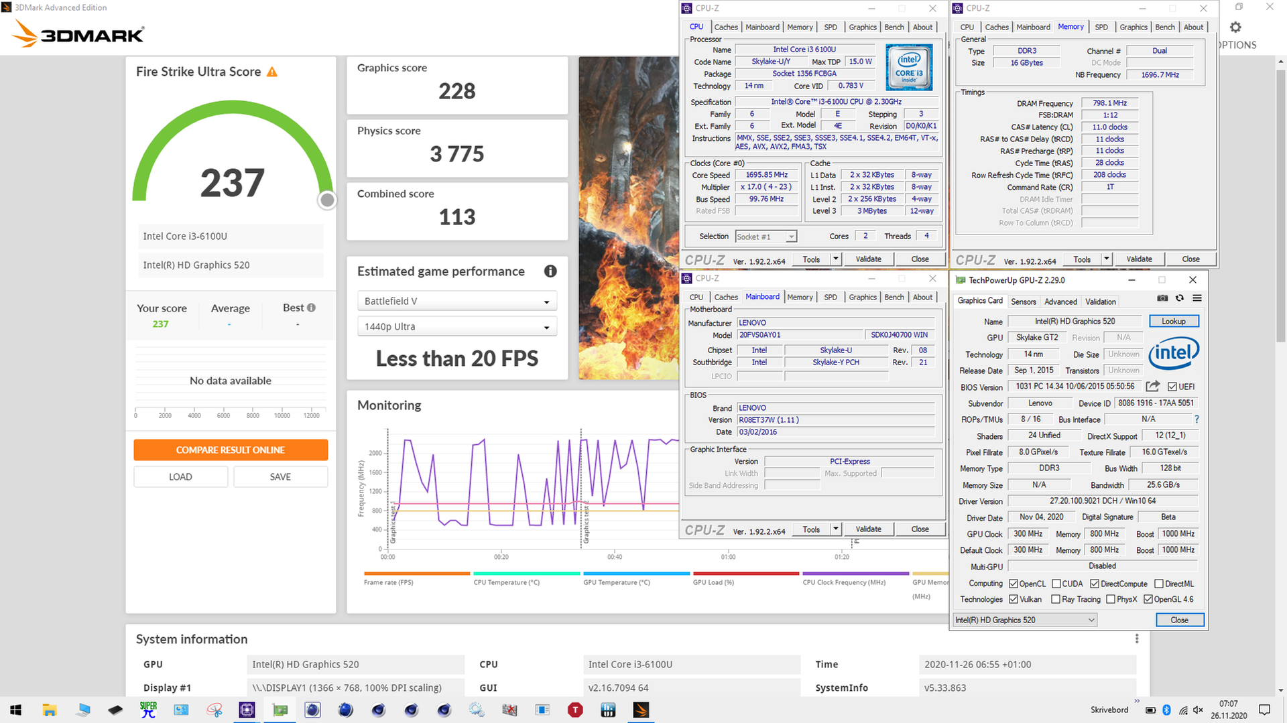The width and height of the screenshot is (1287, 723).
Task: Open the Windows Start menu
Action: (16, 710)
